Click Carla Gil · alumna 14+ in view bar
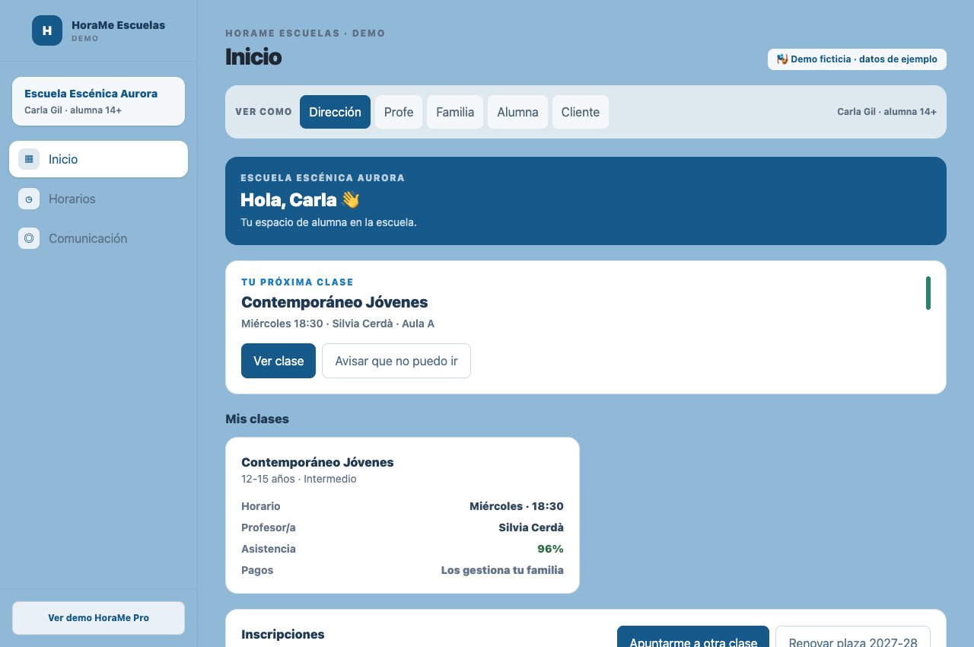This screenshot has height=647, width=974. coord(887,112)
